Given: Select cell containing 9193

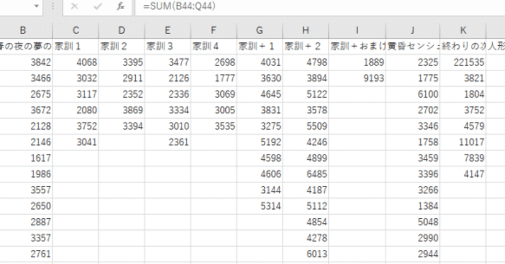Looking at the screenshot, I should point(357,78).
